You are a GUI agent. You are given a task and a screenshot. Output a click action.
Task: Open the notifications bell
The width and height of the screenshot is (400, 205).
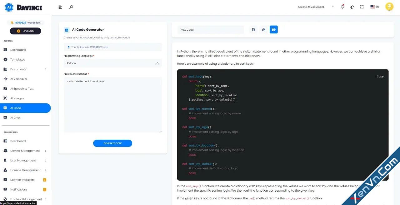point(342,7)
